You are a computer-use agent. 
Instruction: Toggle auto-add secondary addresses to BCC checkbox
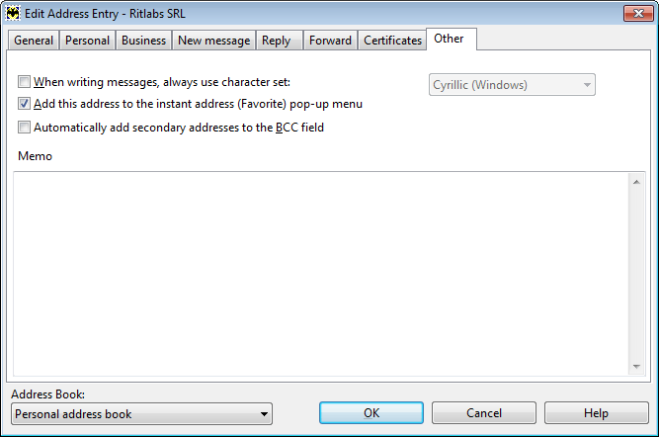coord(24,127)
